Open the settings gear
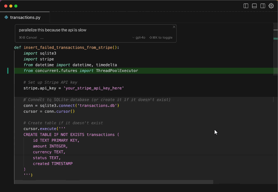This screenshot has width=278, height=192. tap(271, 6)
